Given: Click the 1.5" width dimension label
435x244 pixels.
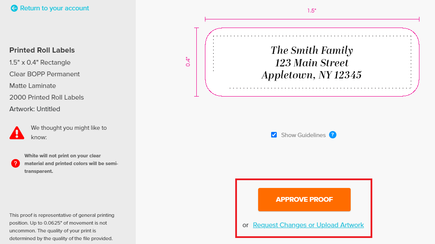Looking at the screenshot, I should 312,10.
